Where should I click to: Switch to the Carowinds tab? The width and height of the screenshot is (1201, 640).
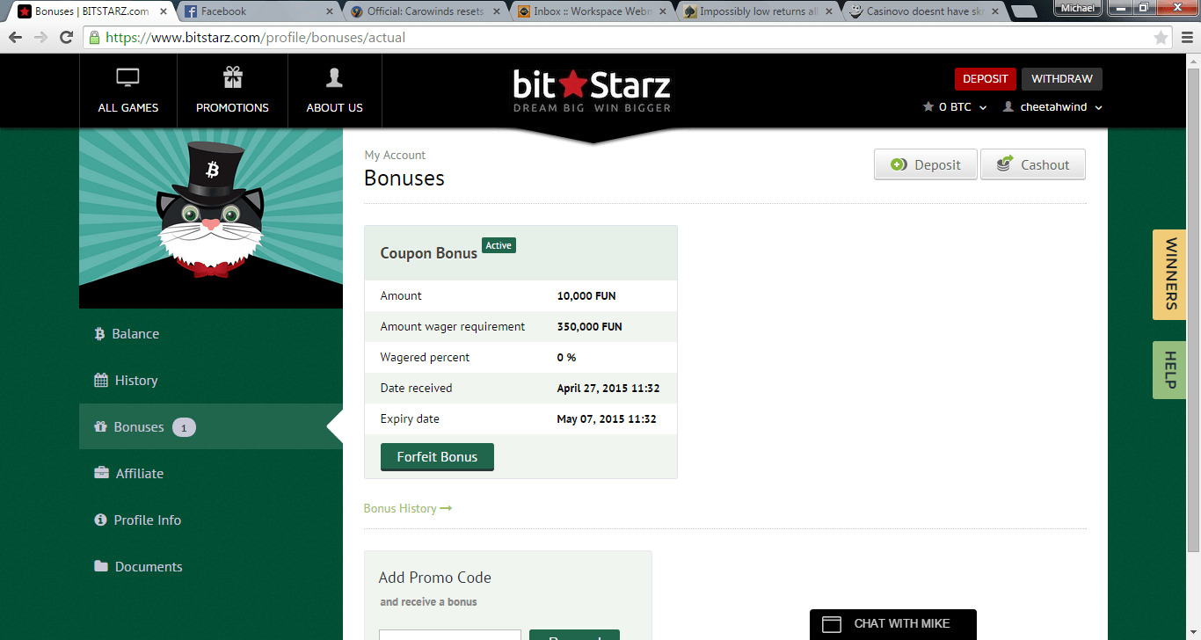pos(426,11)
